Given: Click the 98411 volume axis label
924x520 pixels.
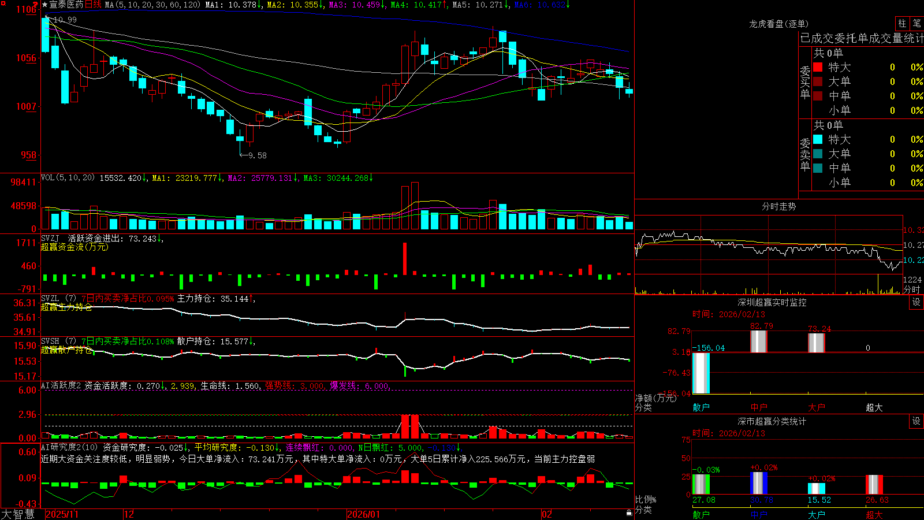Looking at the screenshot, I should pos(23,182).
